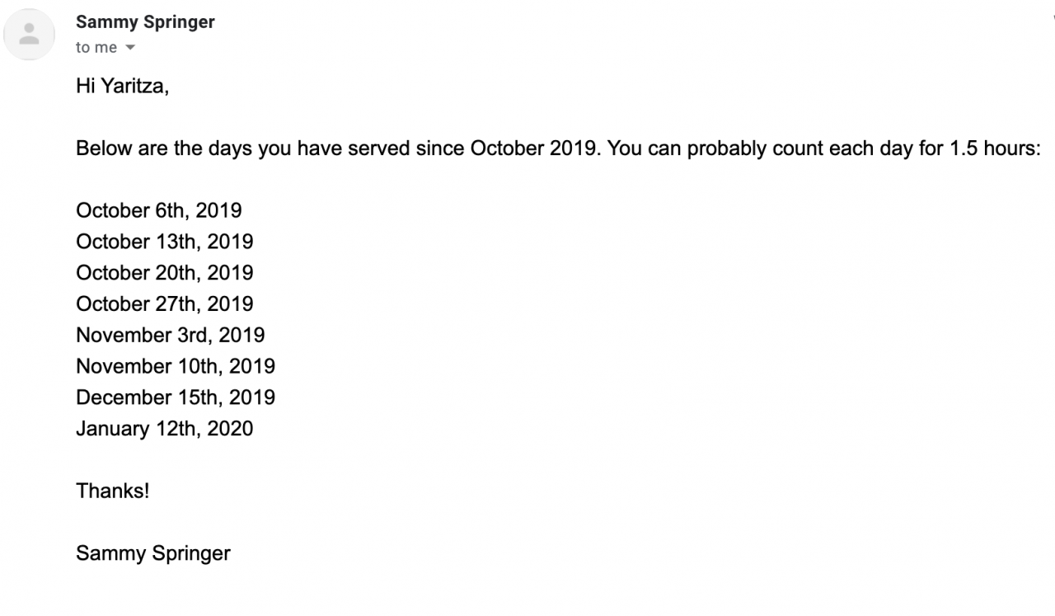This screenshot has width=1055, height=616.
Task: Click the sender's profile avatar icon
Action: [x=30, y=35]
